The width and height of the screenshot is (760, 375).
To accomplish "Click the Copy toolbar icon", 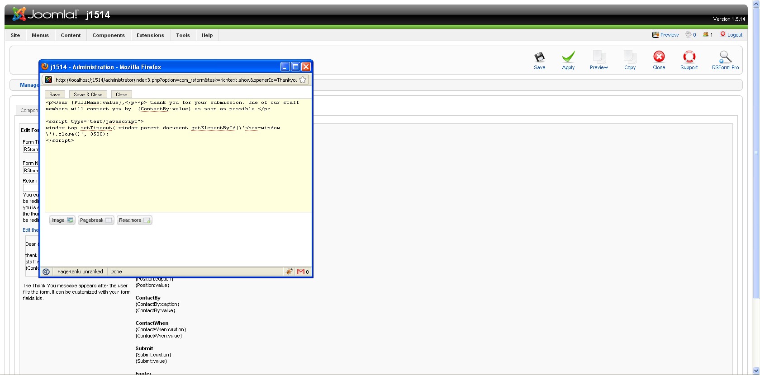I will coord(630,61).
